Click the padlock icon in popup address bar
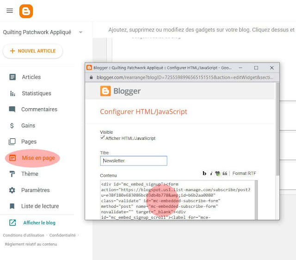This screenshot has width=296, height=260. point(91,77)
